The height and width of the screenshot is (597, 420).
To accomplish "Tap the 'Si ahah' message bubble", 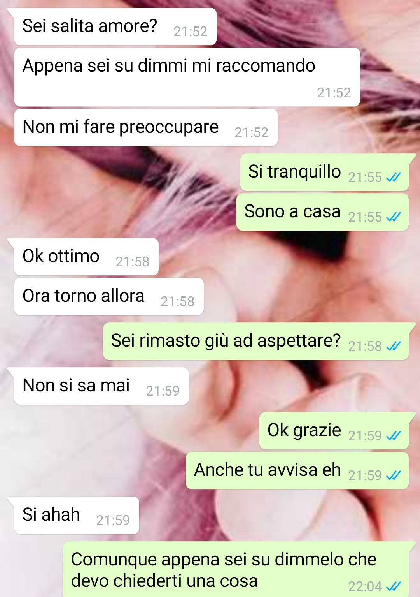I will (76, 515).
